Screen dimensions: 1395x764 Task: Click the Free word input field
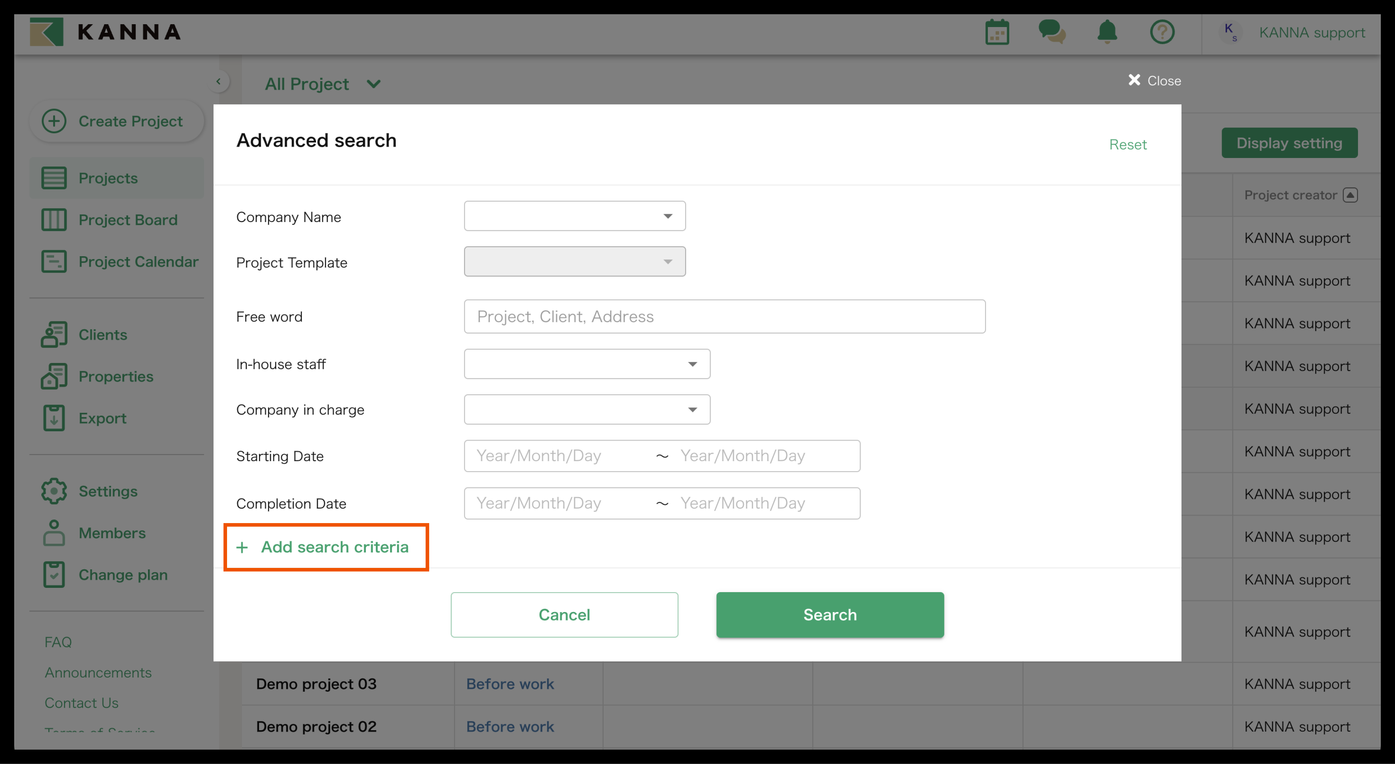point(724,316)
